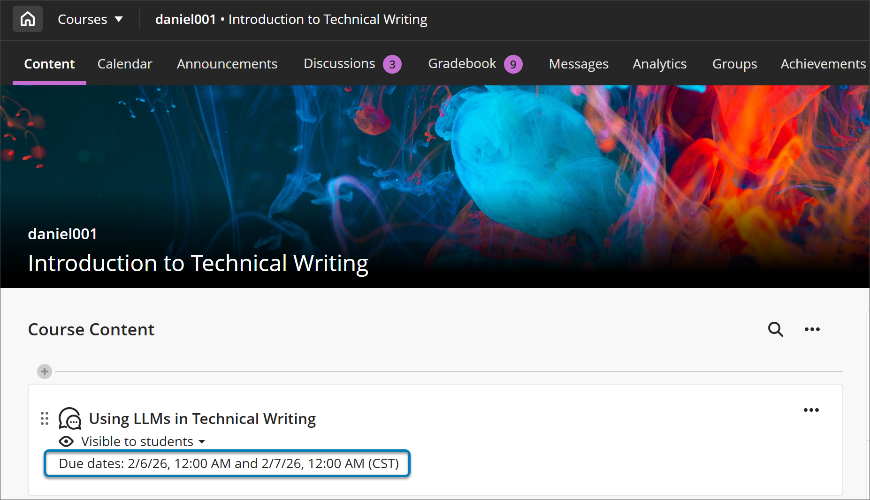
Task: Click the plus icon to add content
Action: pyautogui.click(x=44, y=371)
